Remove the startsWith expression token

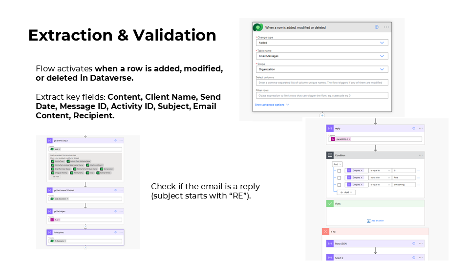pyautogui.click(x=349, y=139)
